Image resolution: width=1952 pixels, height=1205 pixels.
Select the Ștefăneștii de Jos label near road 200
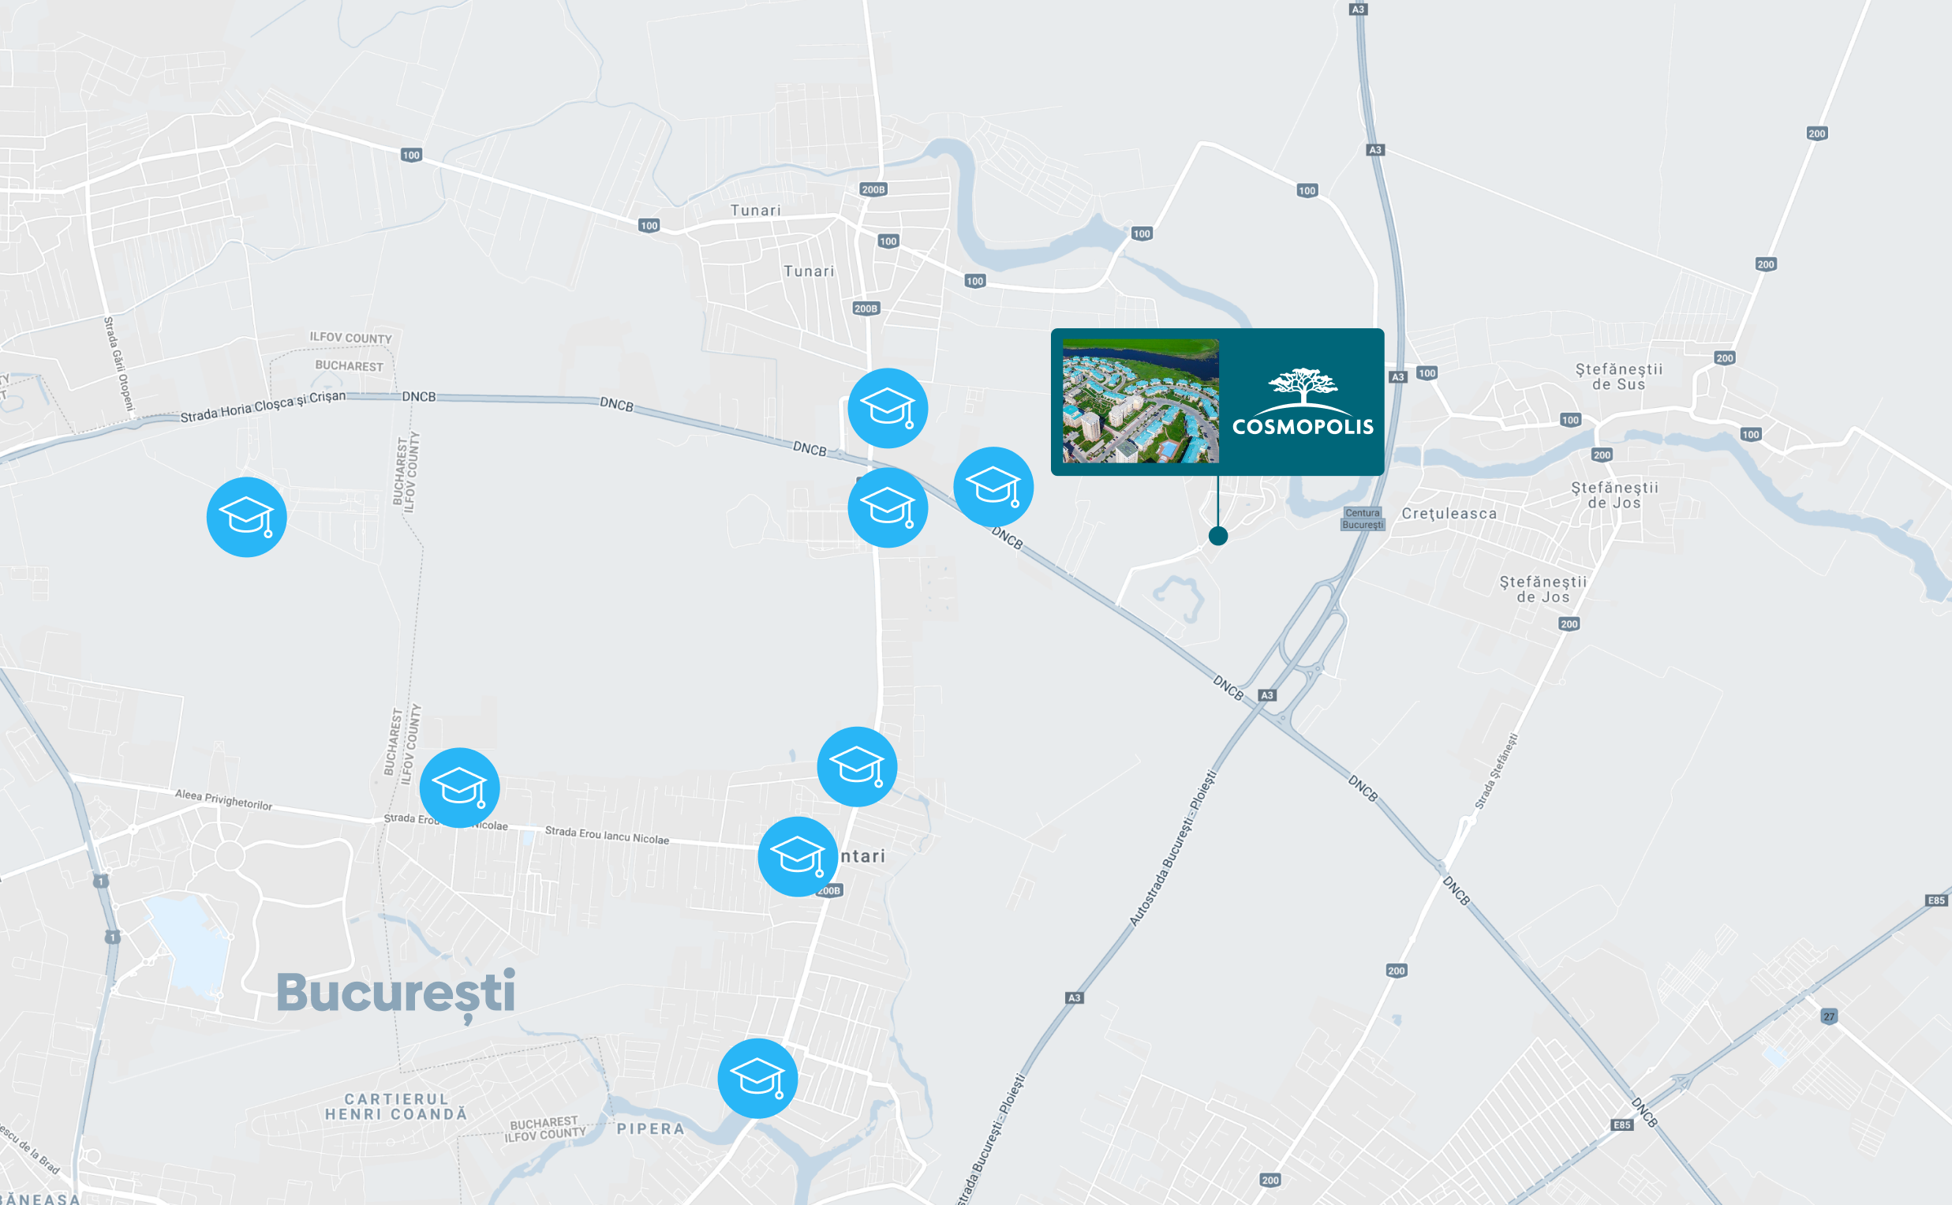click(x=1543, y=589)
